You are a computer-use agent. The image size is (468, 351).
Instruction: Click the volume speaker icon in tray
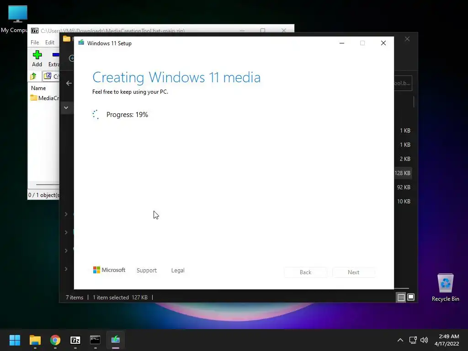[424, 340]
